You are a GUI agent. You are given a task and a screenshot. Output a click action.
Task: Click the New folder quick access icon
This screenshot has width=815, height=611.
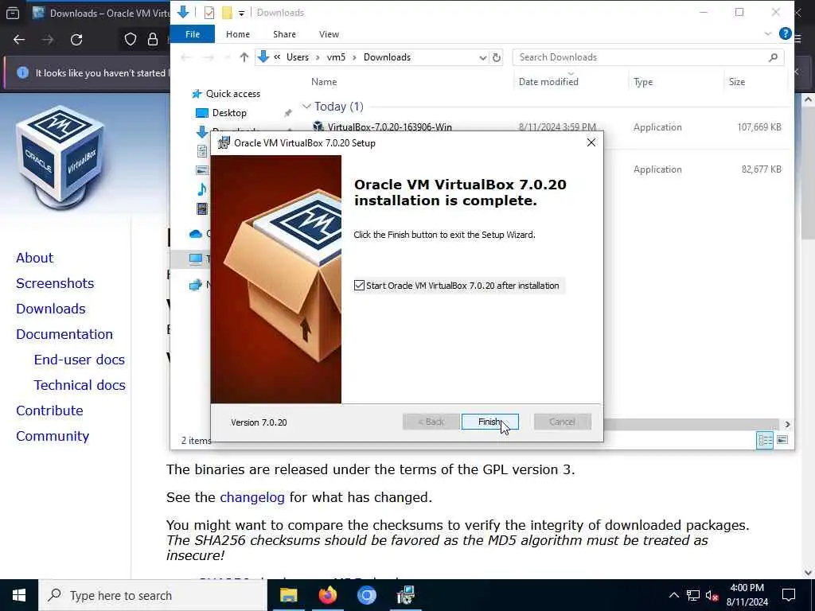227,13
